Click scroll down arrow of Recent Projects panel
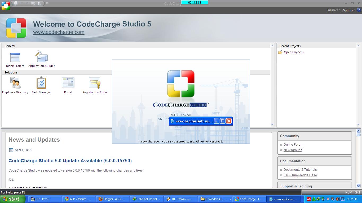Screen dimensions: 362x203 (359, 125)
